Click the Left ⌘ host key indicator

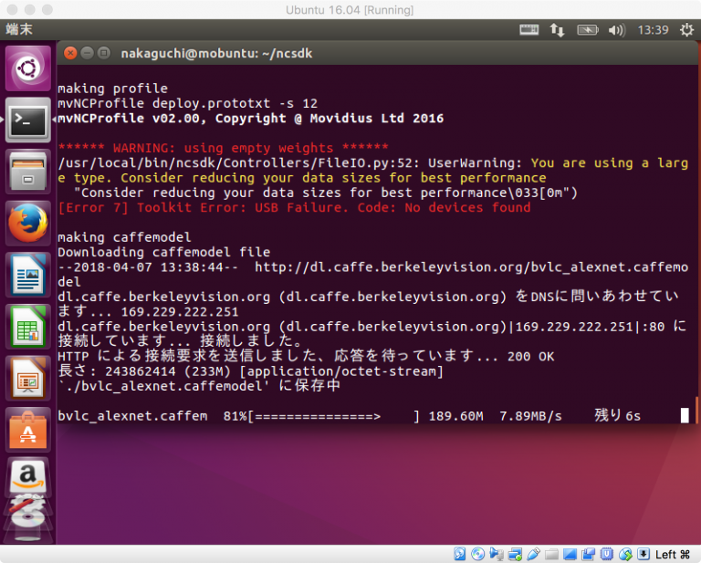673,555
